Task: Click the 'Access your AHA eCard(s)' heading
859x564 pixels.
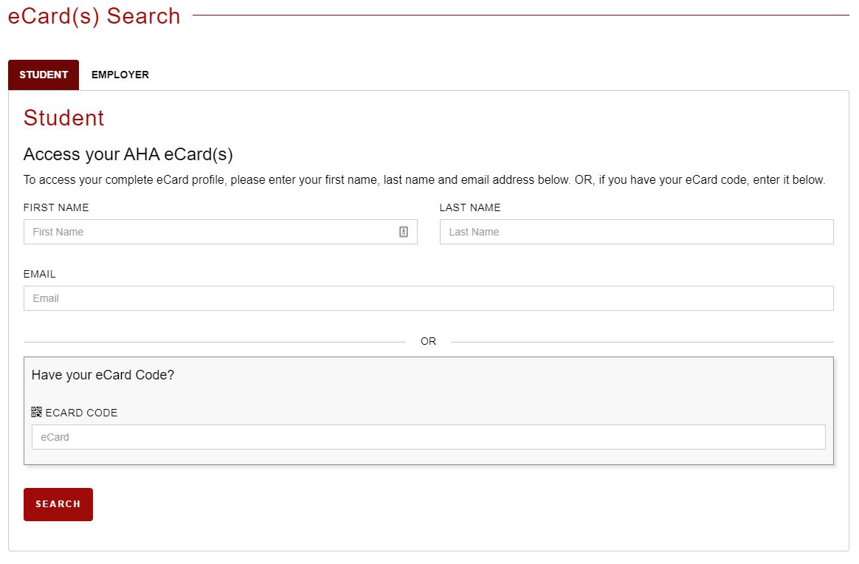Action: click(128, 154)
